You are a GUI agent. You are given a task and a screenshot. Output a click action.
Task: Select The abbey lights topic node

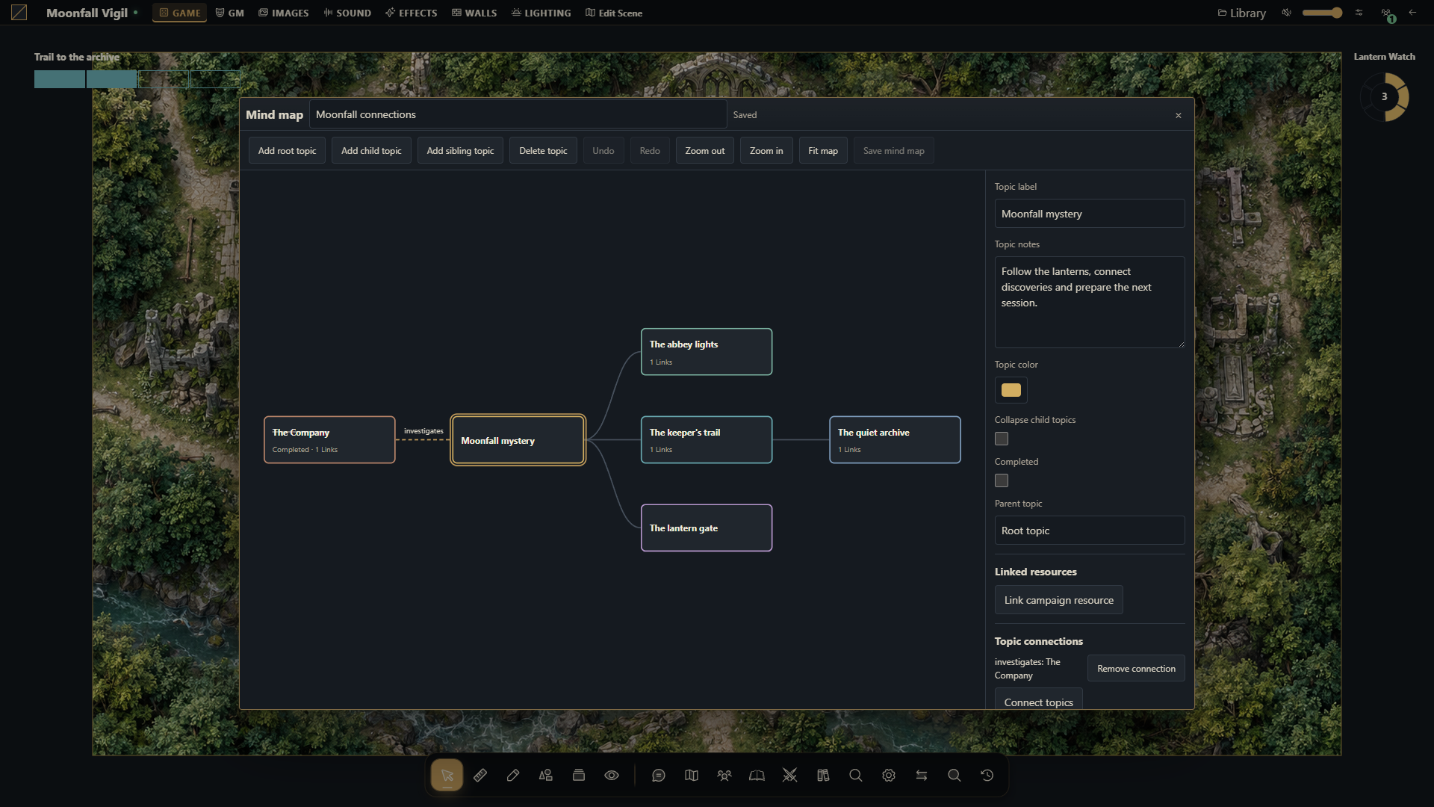click(707, 352)
